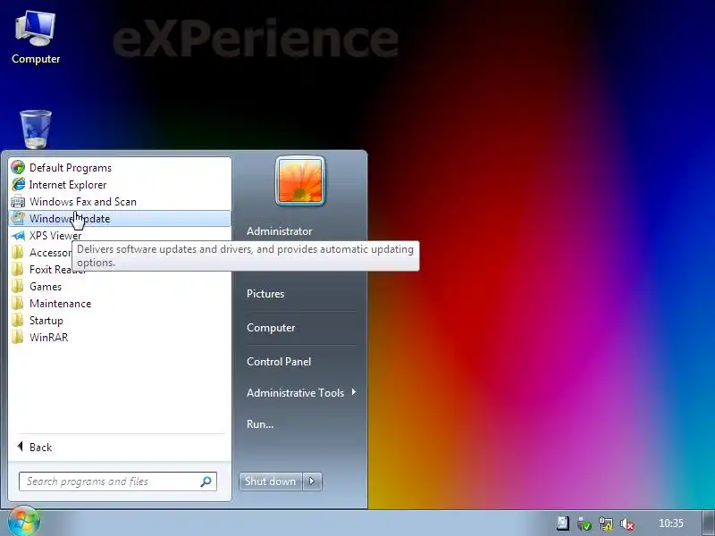Viewport: 715px width, 536px height.
Task: Click the muted volume tray icon
Action: point(627,523)
